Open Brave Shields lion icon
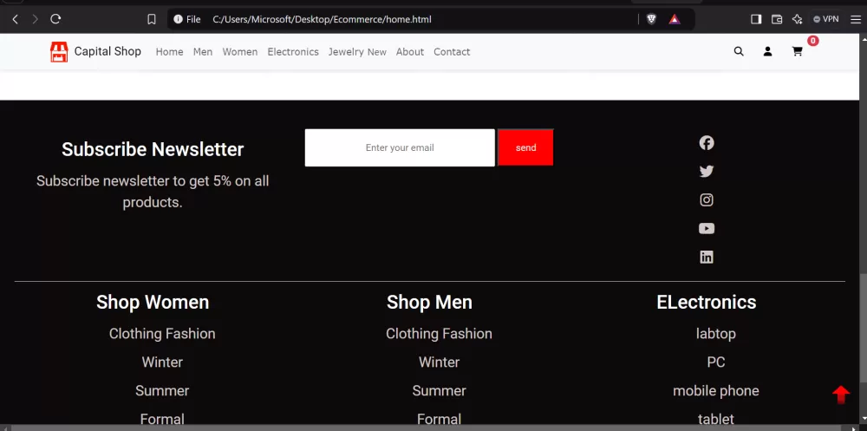This screenshot has height=431, width=867. [651, 19]
